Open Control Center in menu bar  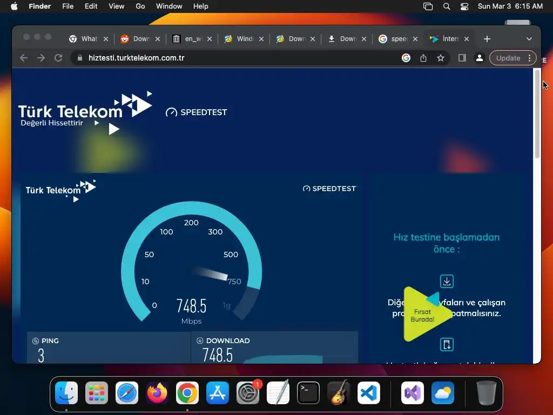point(464,6)
